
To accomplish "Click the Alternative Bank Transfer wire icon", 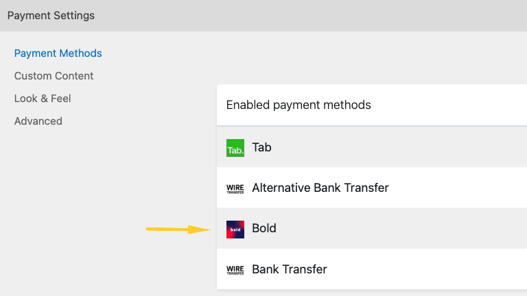I will 235,188.
